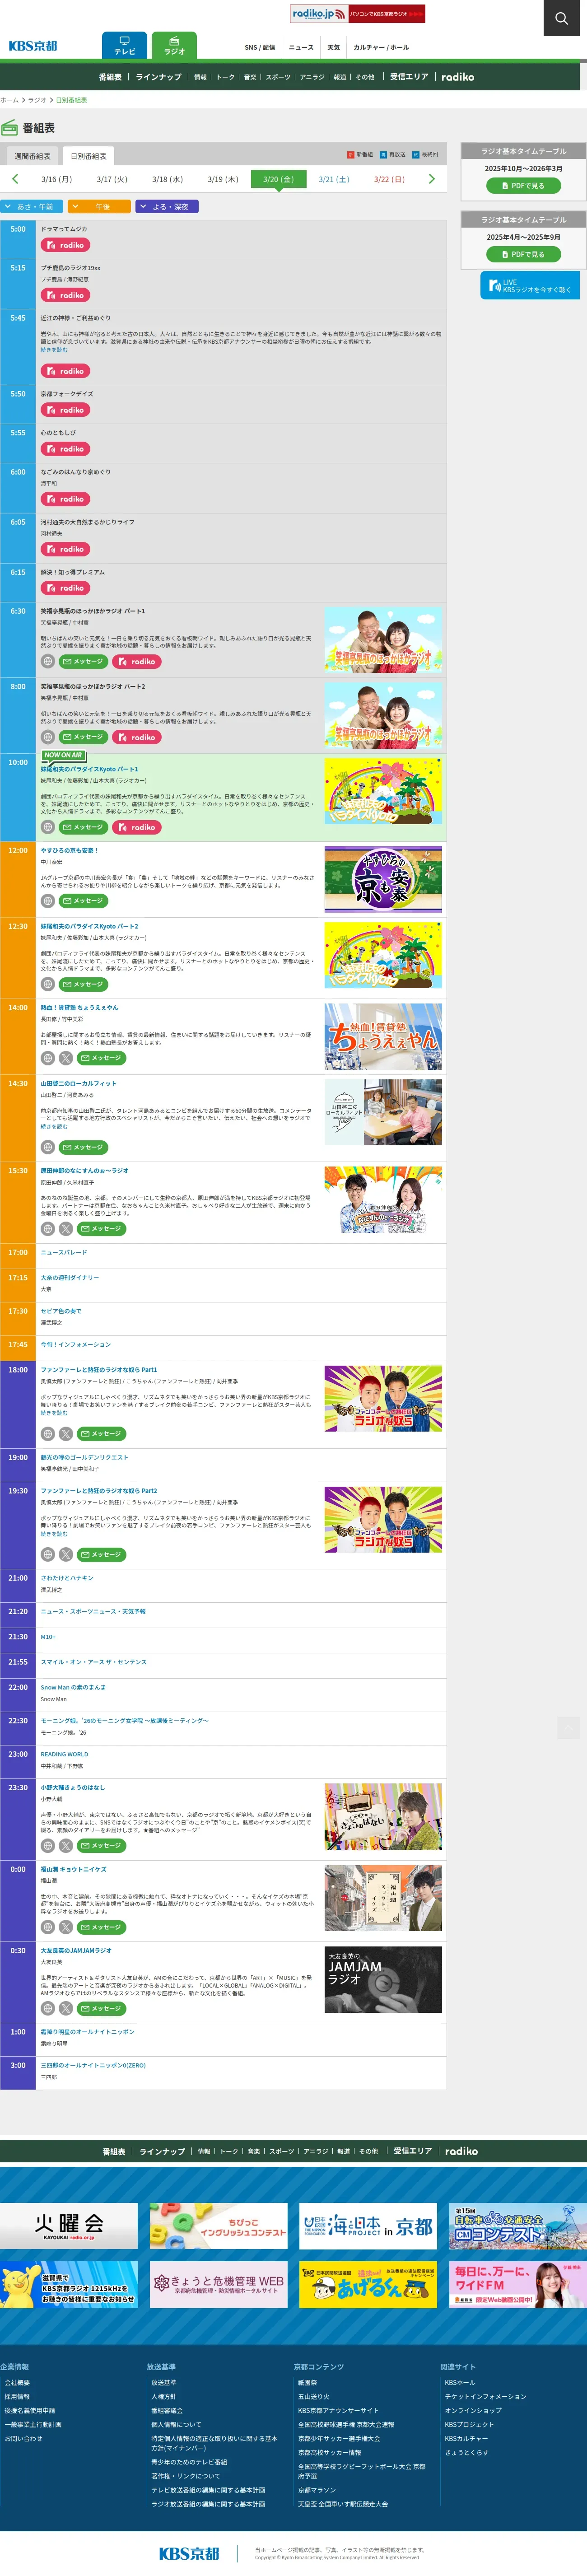The width and height of the screenshot is (587, 2576).
Task: Expand 続きを読む for 山田啓二のローカルフィット
Action: (54, 1127)
